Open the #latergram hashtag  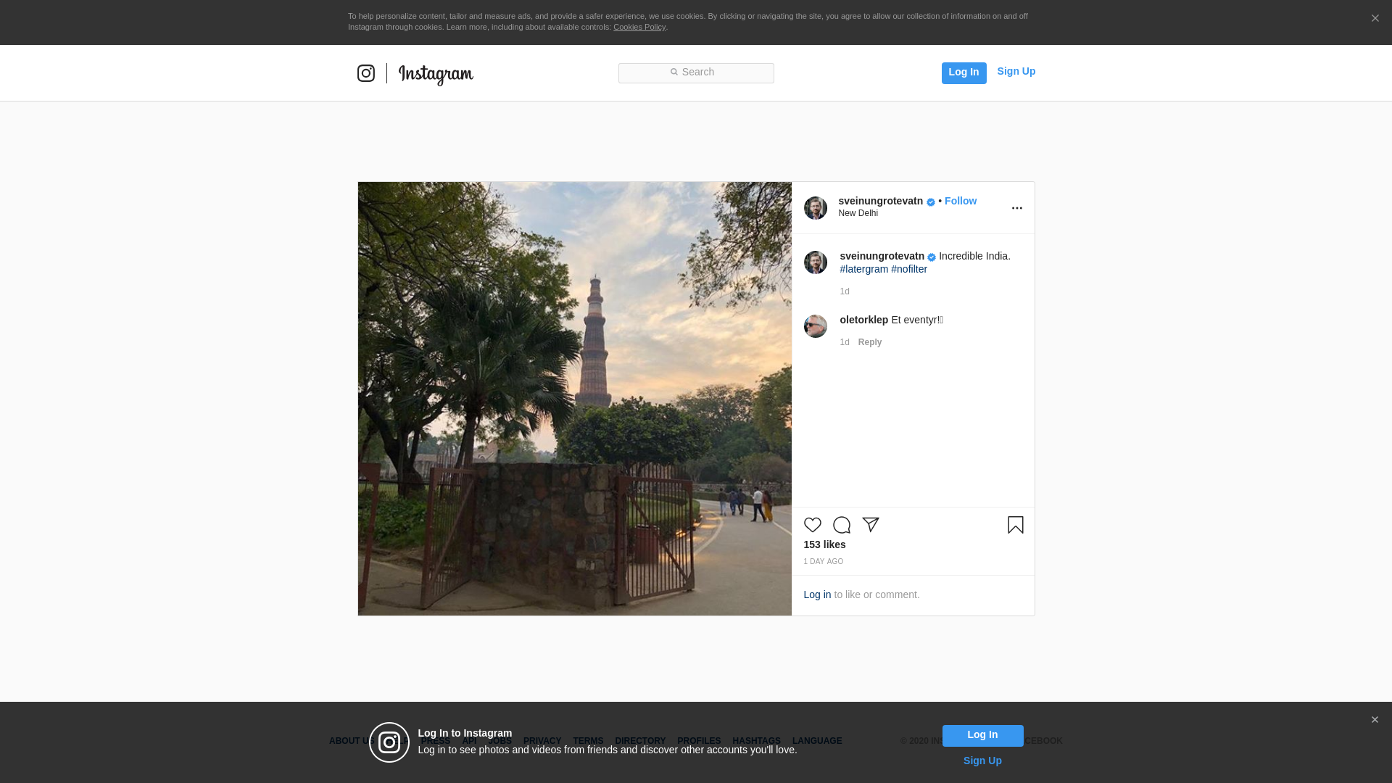point(863,269)
